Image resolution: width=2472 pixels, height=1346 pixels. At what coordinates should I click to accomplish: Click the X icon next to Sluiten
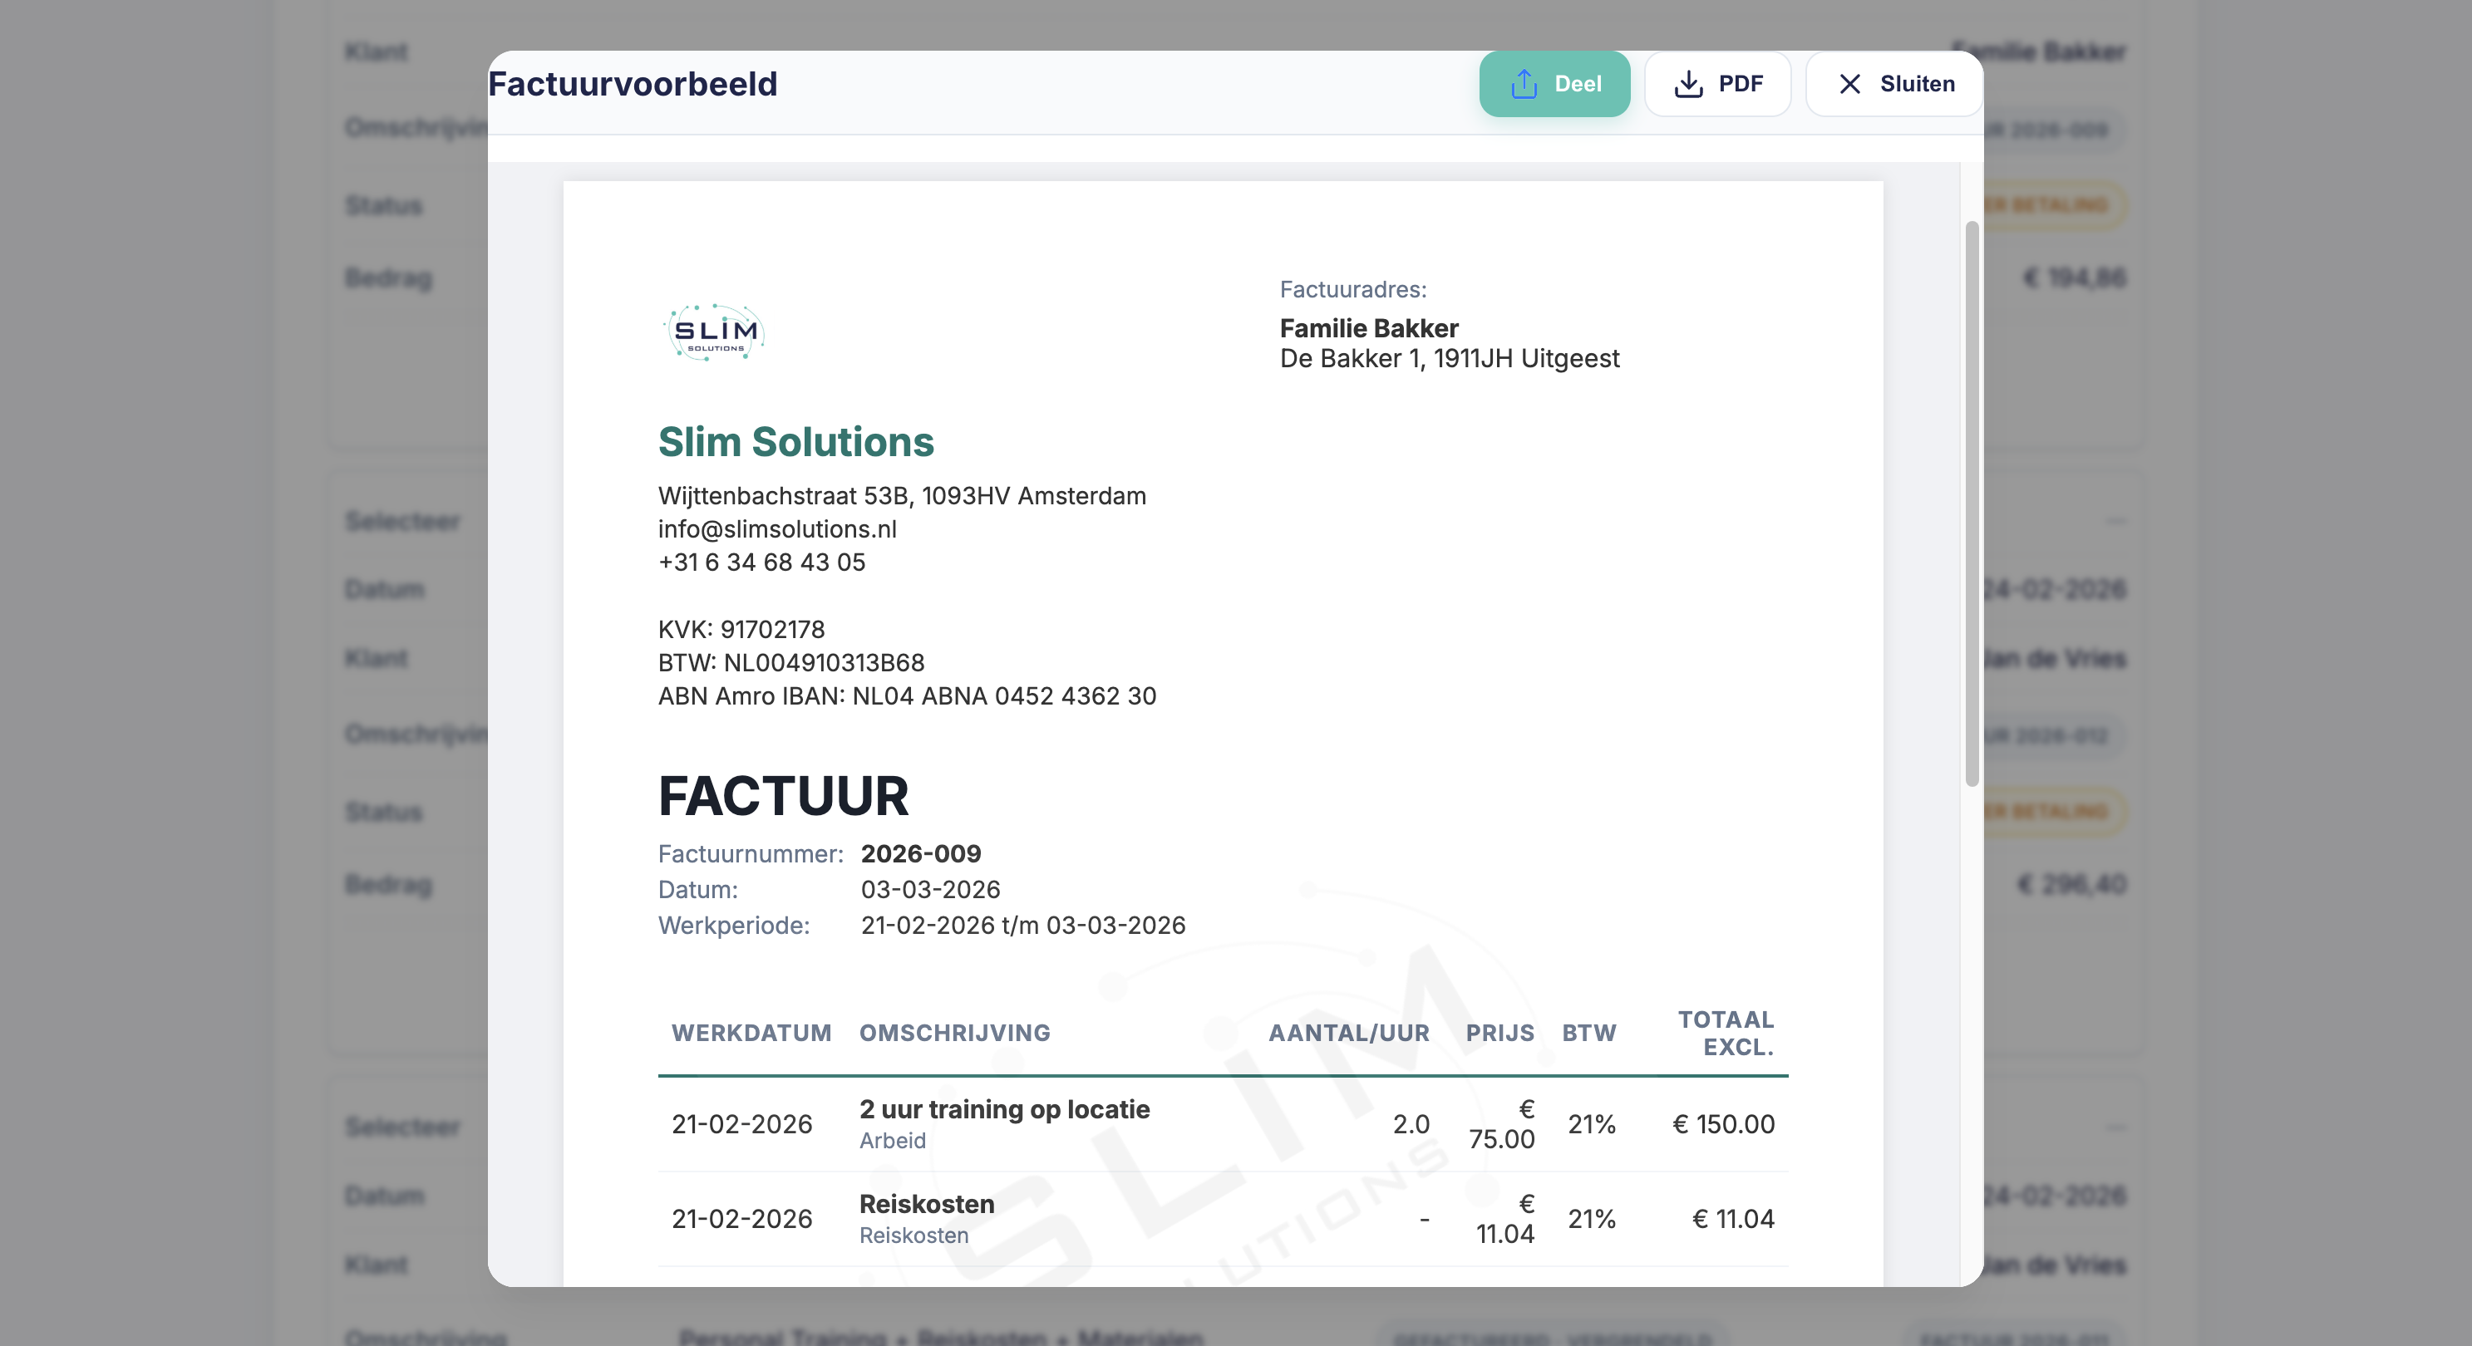(1849, 85)
